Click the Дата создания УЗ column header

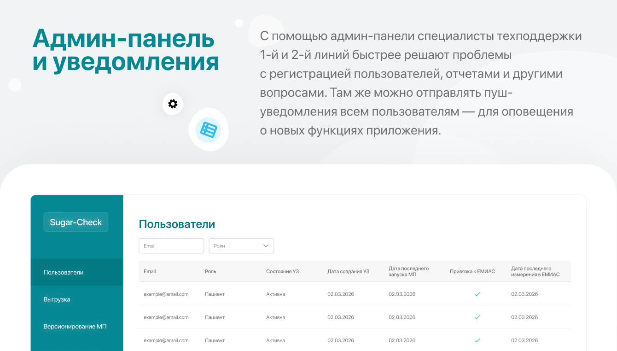pos(348,271)
